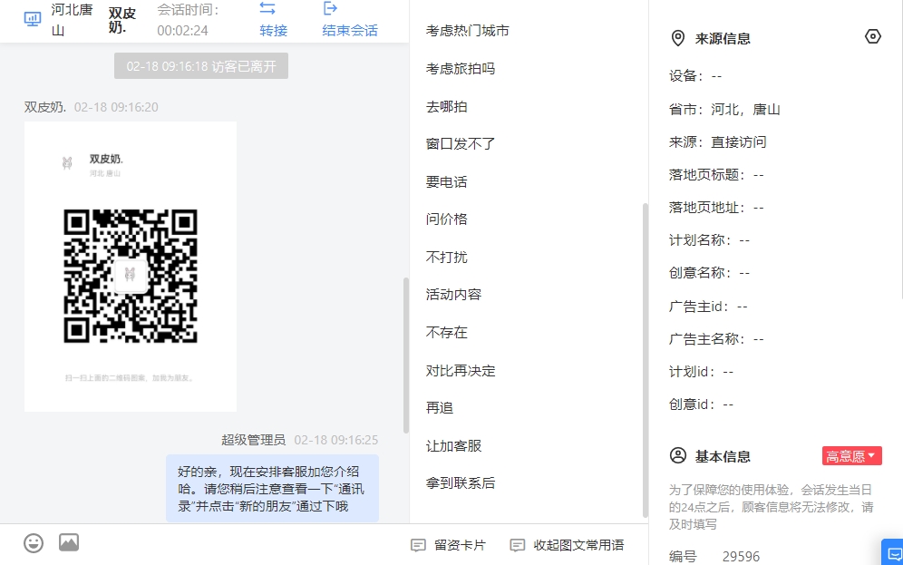The width and height of the screenshot is (903, 565).
Task: Click the 省市：河北，唐山 field
Action: [723, 110]
